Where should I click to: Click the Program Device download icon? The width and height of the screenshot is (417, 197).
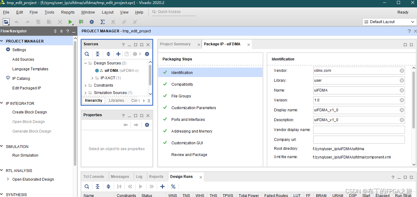click(81, 22)
